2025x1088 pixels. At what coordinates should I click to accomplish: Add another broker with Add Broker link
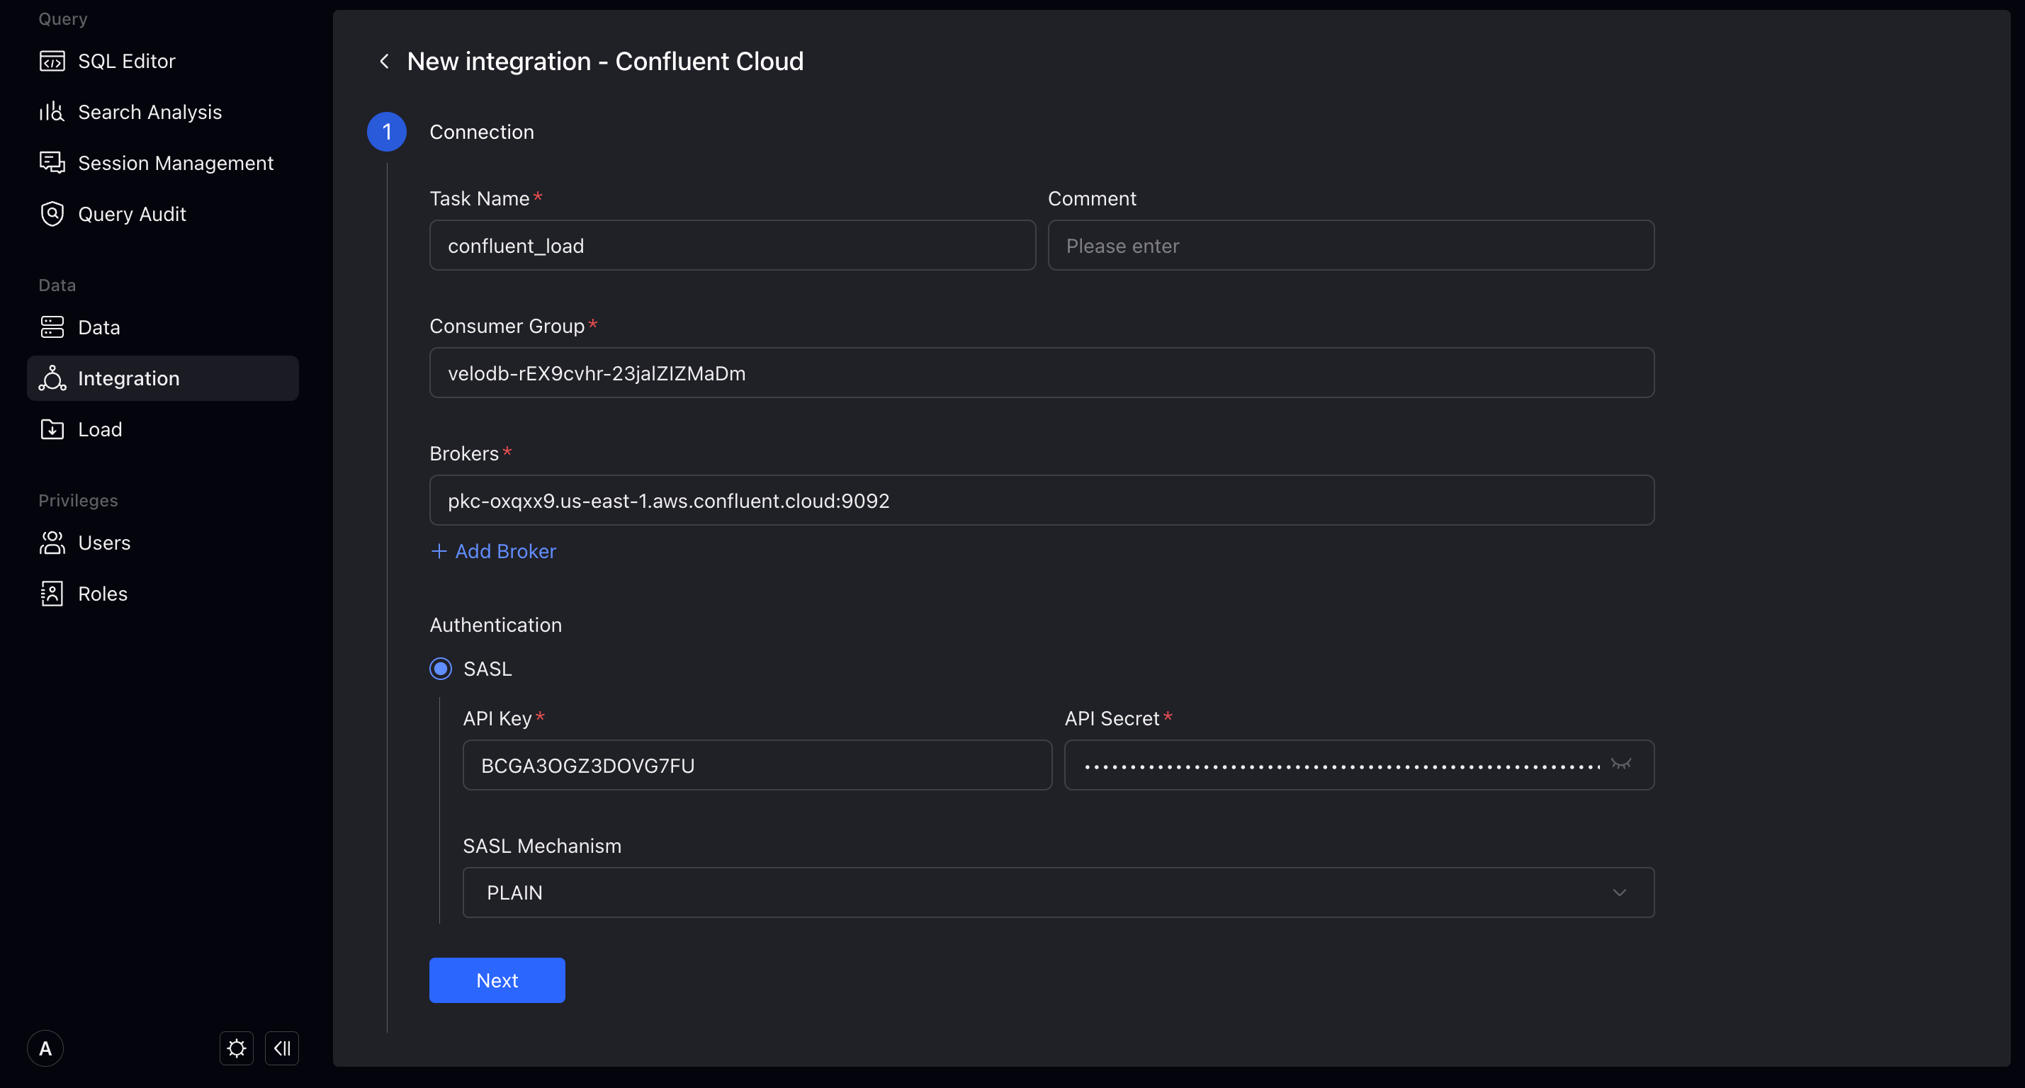point(493,551)
